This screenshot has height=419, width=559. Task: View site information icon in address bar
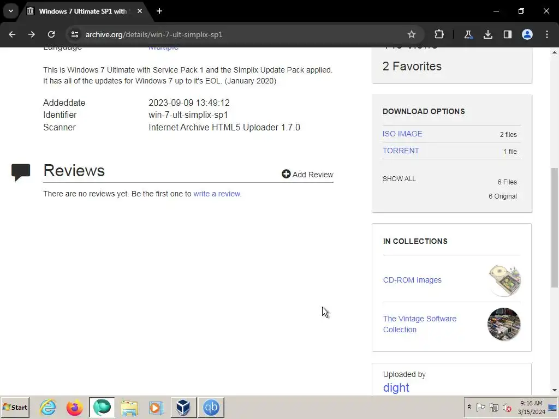(75, 34)
